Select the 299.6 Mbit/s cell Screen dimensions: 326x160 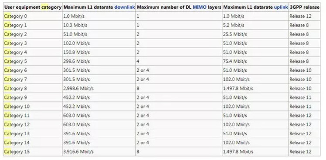click(x=99, y=61)
